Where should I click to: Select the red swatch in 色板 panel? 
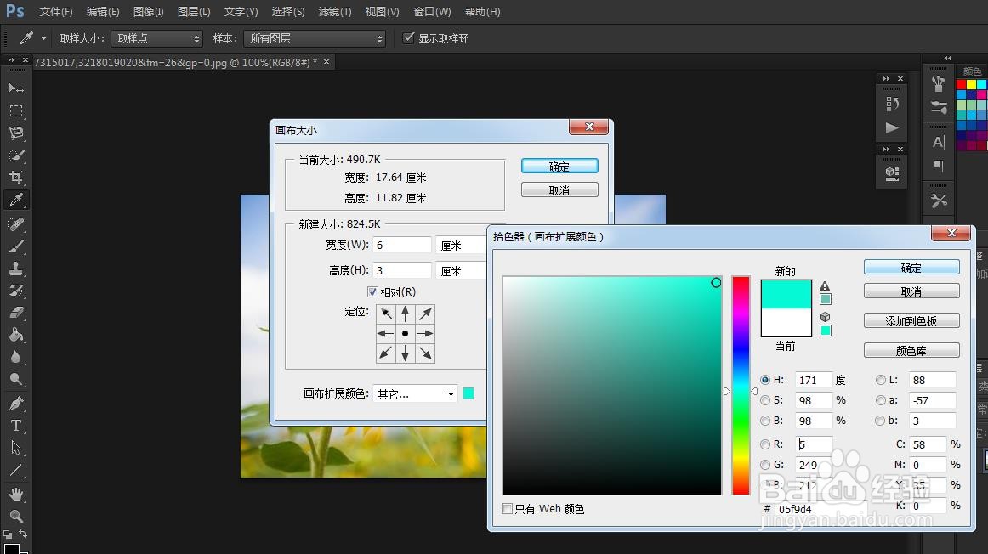[962, 84]
